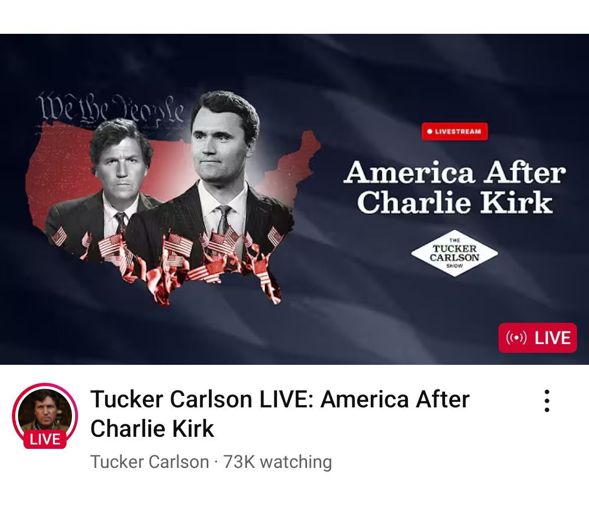The height and width of the screenshot is (505, 589).
Task: Tap the America After Charlie Kirk headline
Action: 454,187
